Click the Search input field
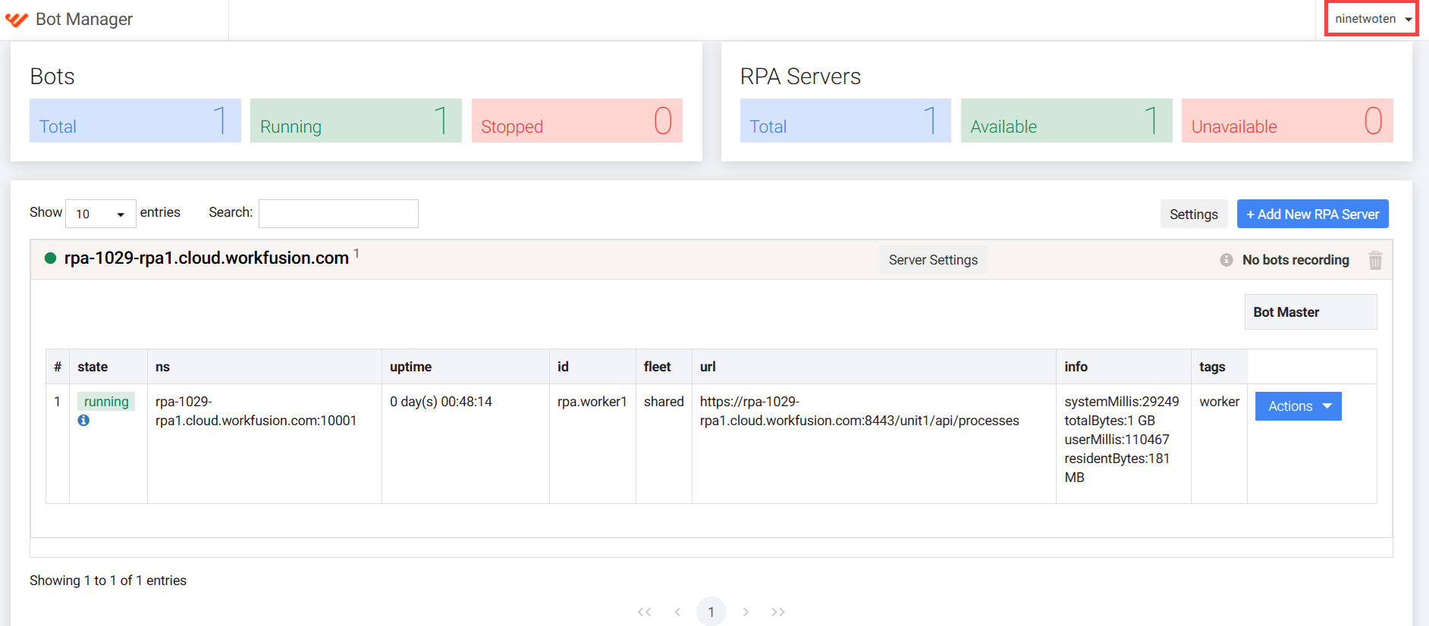The width and height of the screenshot is (1429, 626). coord(338,214)
